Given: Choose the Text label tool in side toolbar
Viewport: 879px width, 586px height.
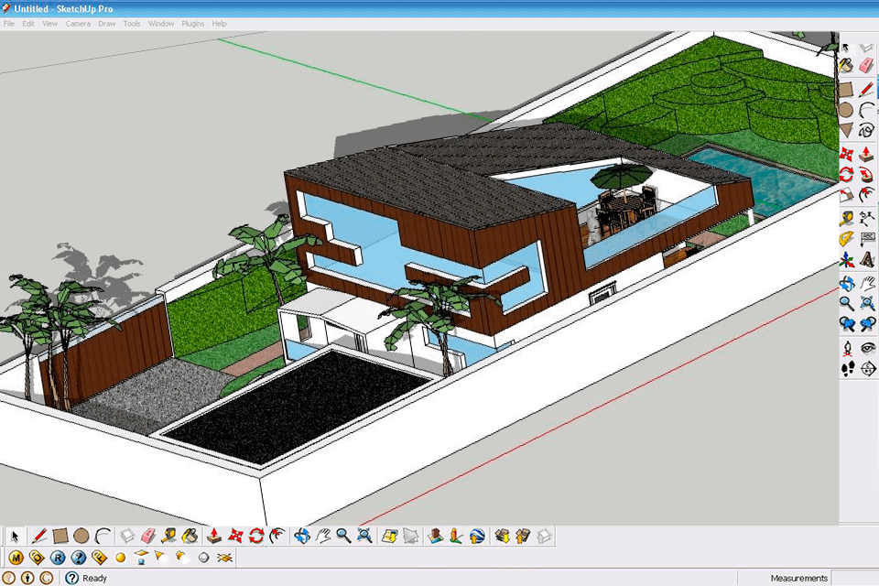Looking at the screenshot, I should pos(867,239).
